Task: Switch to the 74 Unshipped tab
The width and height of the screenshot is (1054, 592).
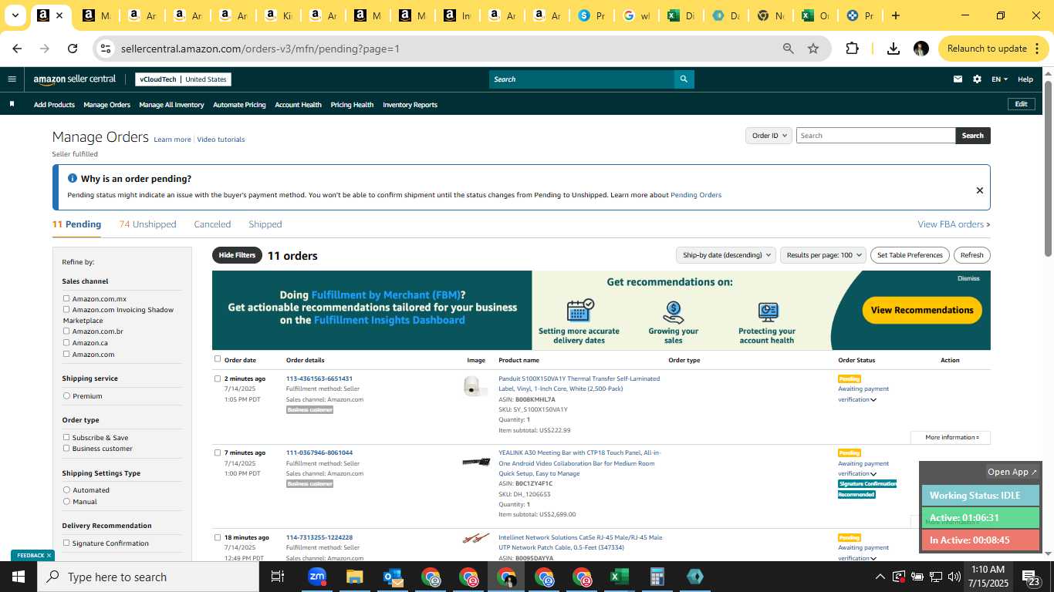Action: pyautogui.click(x=148, y=224)
